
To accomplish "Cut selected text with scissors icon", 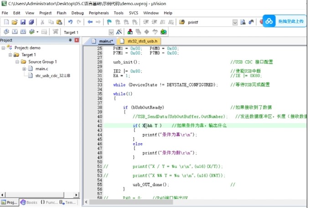I will [x=42, y=22].
